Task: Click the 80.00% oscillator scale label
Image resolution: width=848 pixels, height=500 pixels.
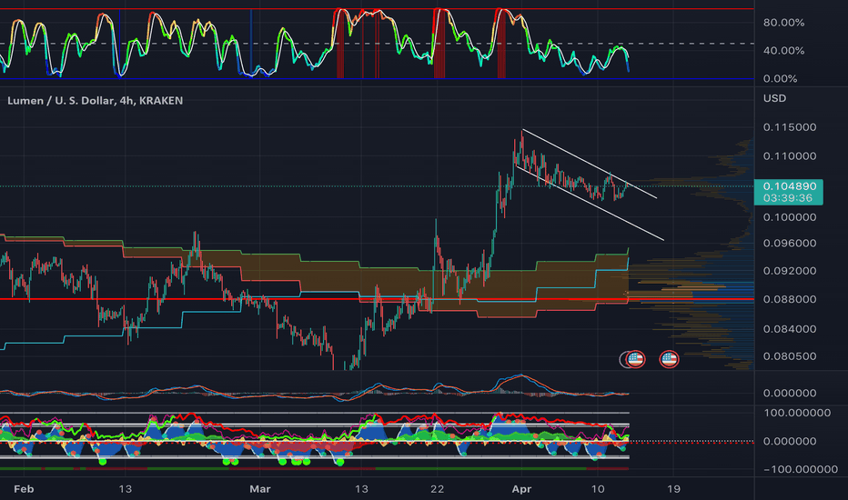Action: [x=783, y=23]
